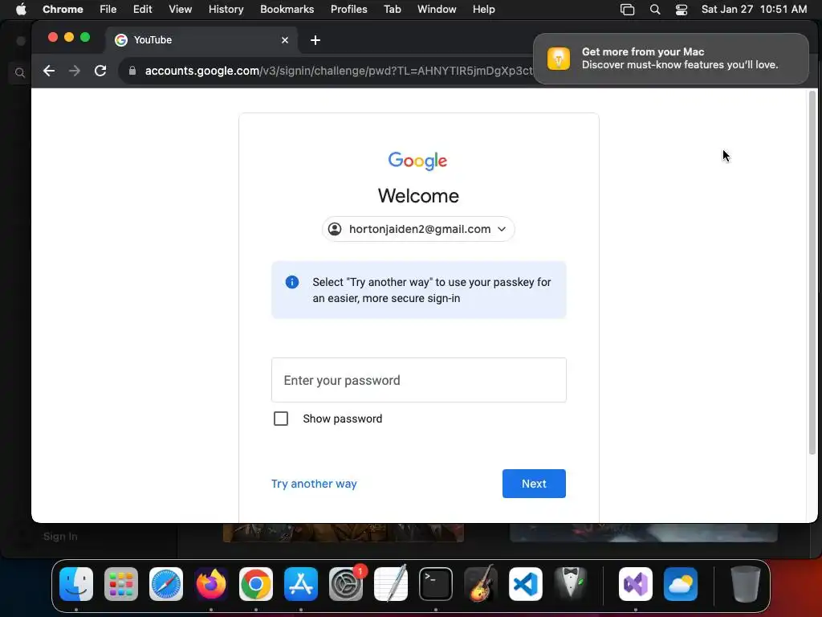Select the YouTube browser tab
This screenshot has width=822, height=617.
coord(201,40)
